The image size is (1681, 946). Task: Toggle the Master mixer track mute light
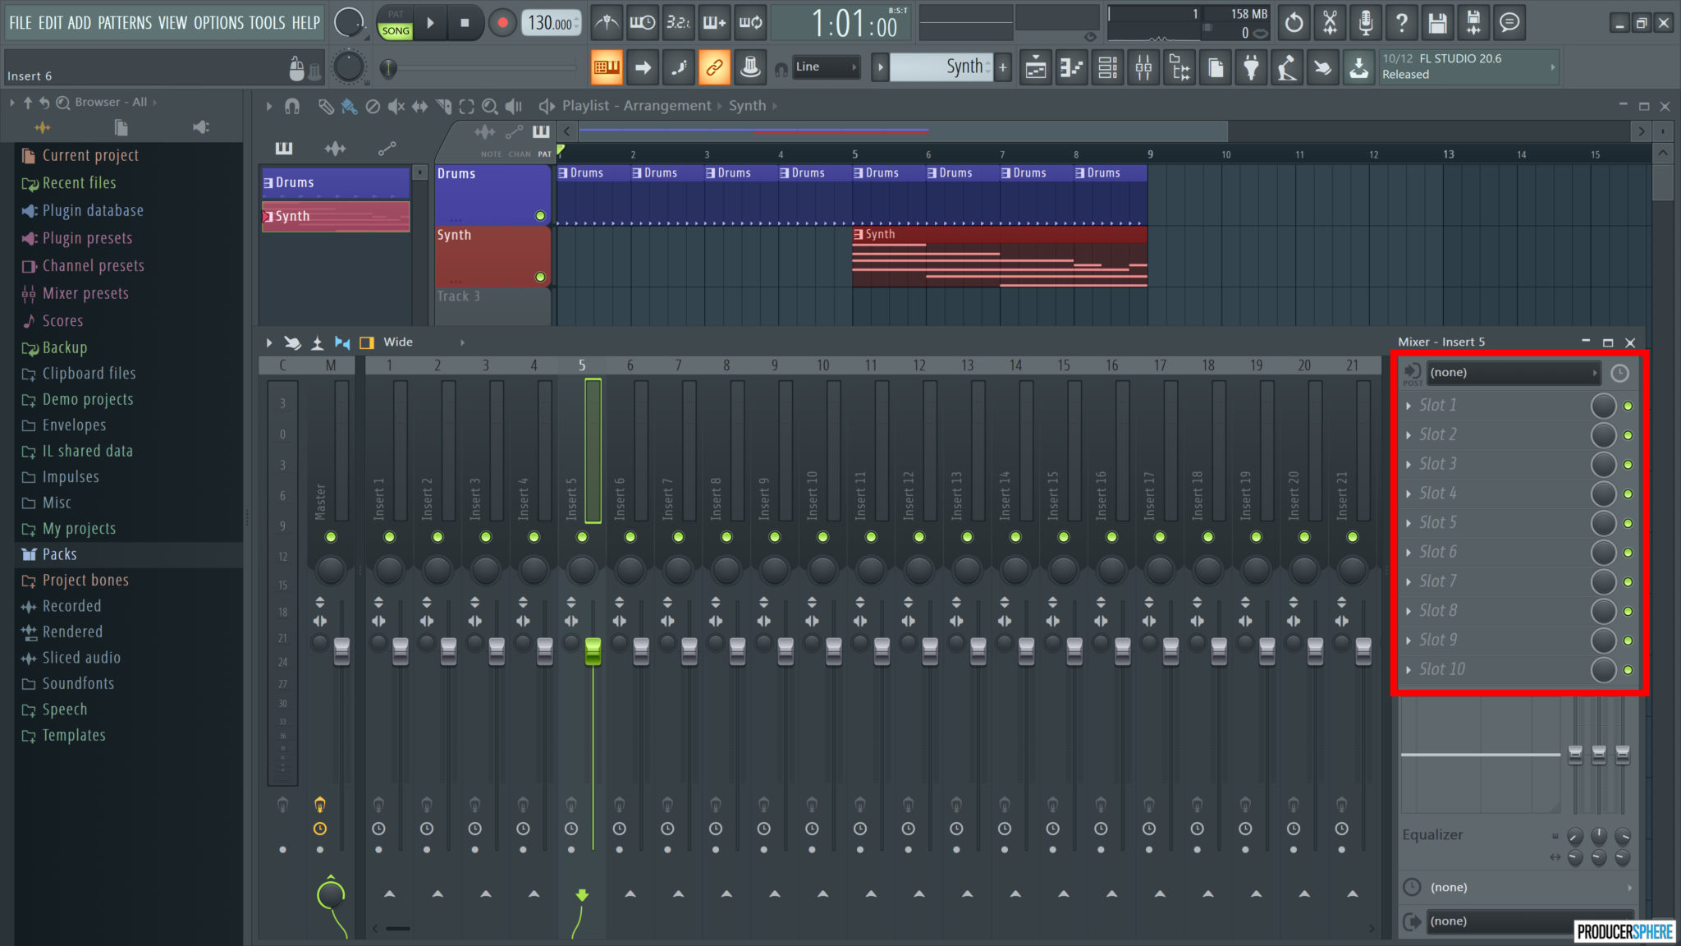pos(331,537)
